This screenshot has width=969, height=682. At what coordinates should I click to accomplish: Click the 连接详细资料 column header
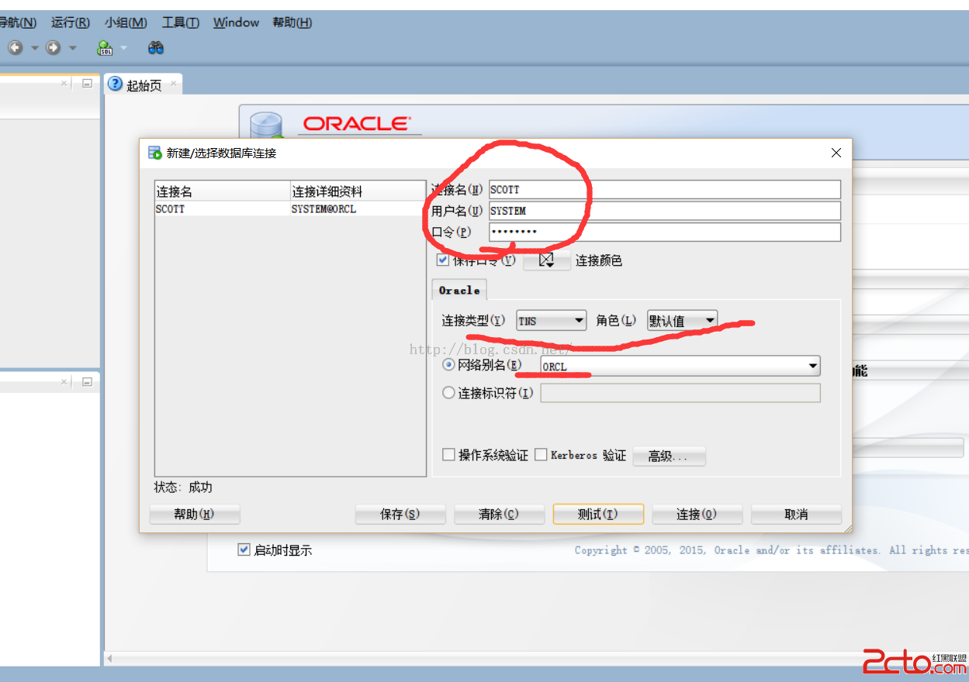[358, 191]
